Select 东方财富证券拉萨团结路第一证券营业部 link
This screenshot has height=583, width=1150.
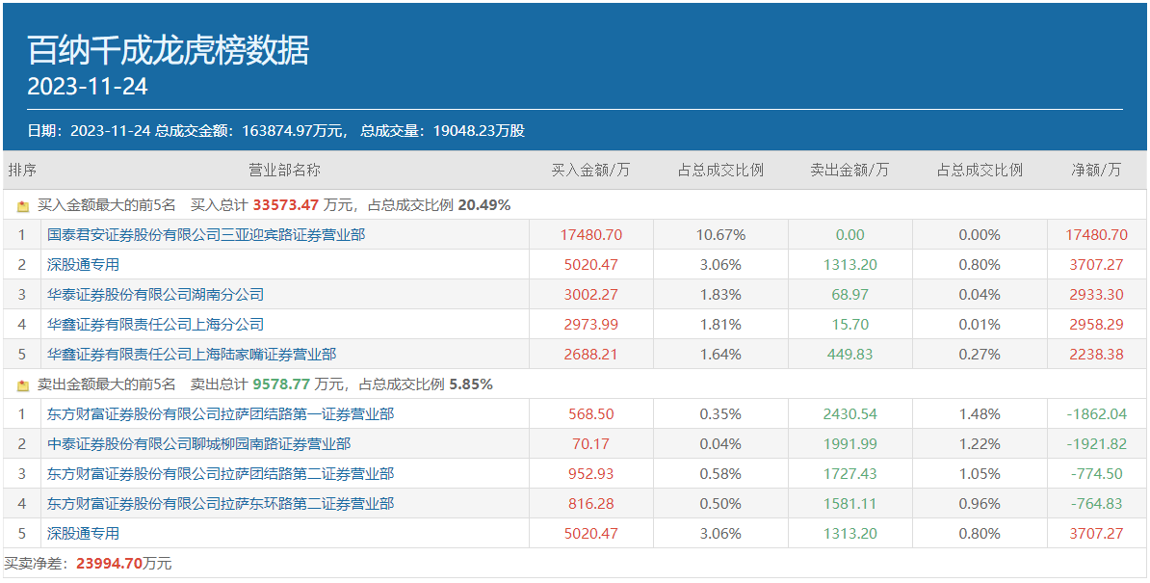[x=221, y=413]
